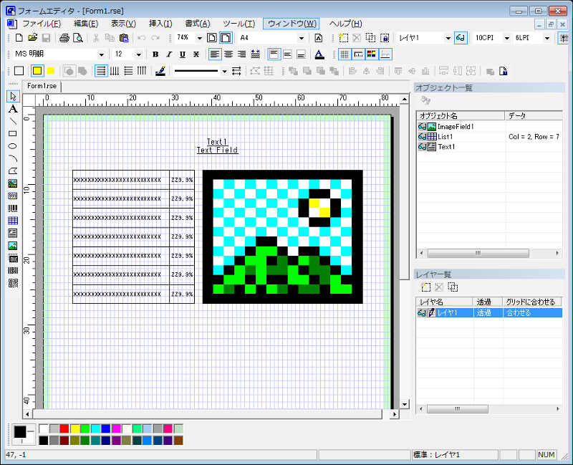The height and width of the screenshot is (465, 573).
Task: Open the A4 paper size dropdown
Action: [302, 38]
